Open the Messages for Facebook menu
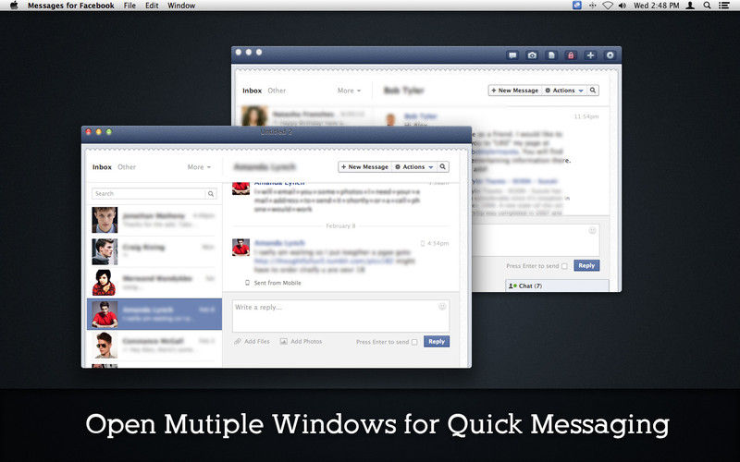740x462 pixels. [71, 6]
